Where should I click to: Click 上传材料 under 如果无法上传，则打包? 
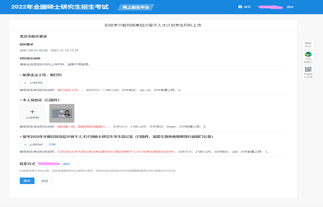(33, 82)
